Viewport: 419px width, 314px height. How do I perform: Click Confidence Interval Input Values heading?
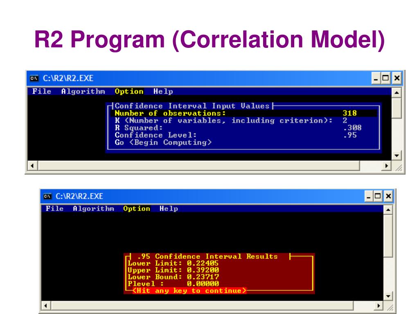tap(192, 106)
